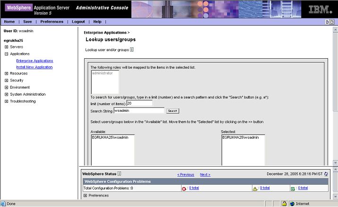Select EGRUKHA25\wsadmin in the Selected list

(241, 137)
